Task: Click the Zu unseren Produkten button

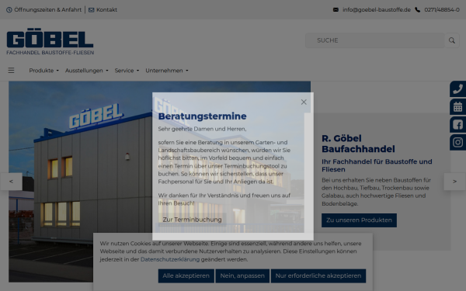Action: (x=359, y=220)
